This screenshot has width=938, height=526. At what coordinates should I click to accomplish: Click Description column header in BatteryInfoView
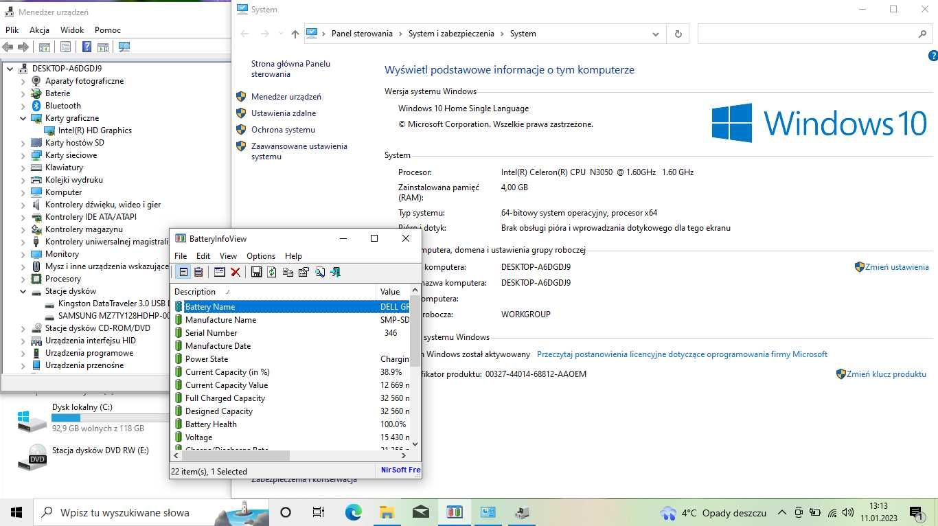[x=273, y=292]
